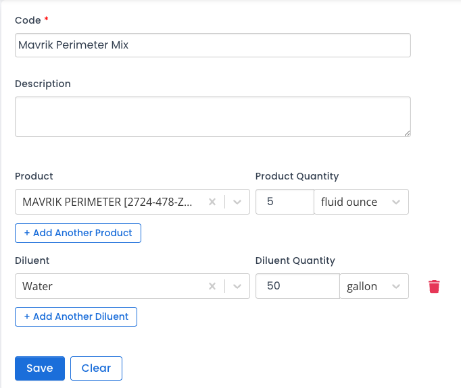
Task: Select the MAVRIK PERIMETER product field text
Action: point(107,202)
